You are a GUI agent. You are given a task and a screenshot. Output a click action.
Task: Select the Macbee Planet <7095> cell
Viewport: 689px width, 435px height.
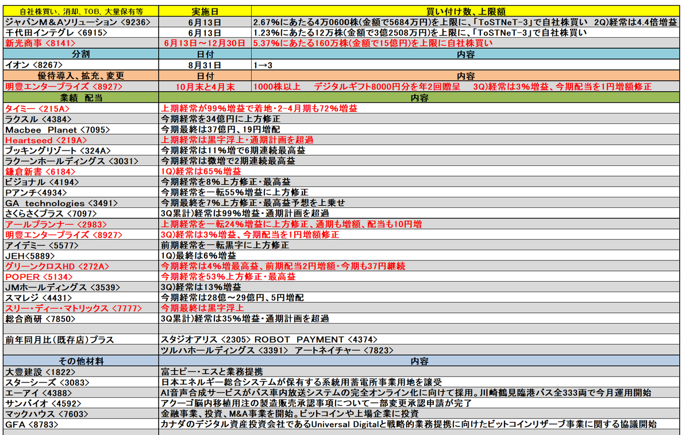(81, 130)
